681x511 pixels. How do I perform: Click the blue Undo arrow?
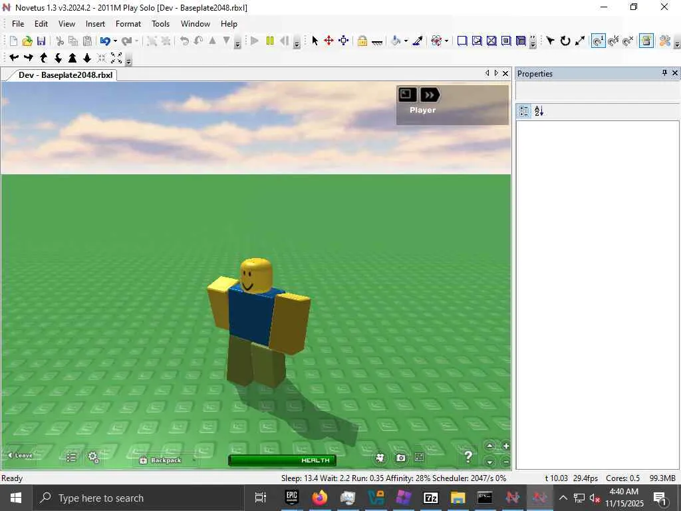tap(104, 41)
